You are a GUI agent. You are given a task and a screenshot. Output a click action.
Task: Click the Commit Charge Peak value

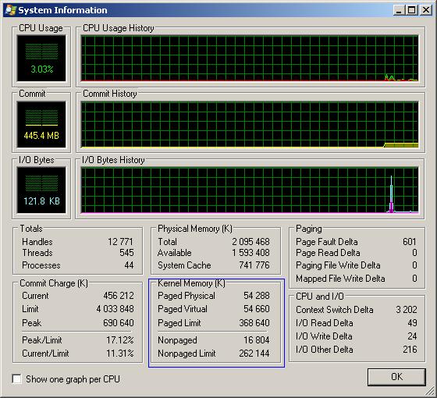pyautogui.click(x=119, y=323)
